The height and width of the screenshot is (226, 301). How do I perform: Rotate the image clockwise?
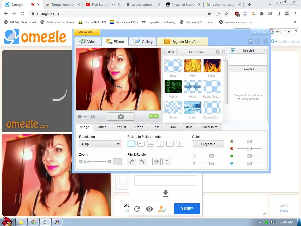tap(132, 162)
